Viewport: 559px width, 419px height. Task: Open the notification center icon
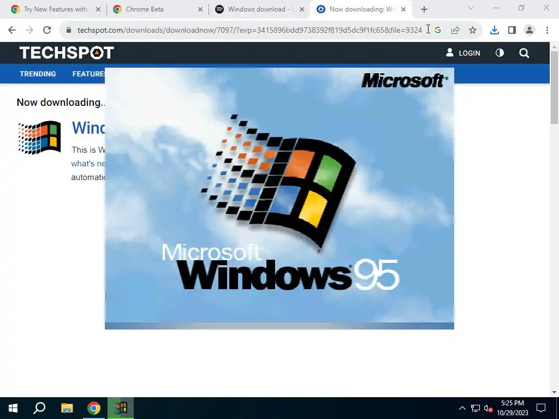(x=541, y=408)
